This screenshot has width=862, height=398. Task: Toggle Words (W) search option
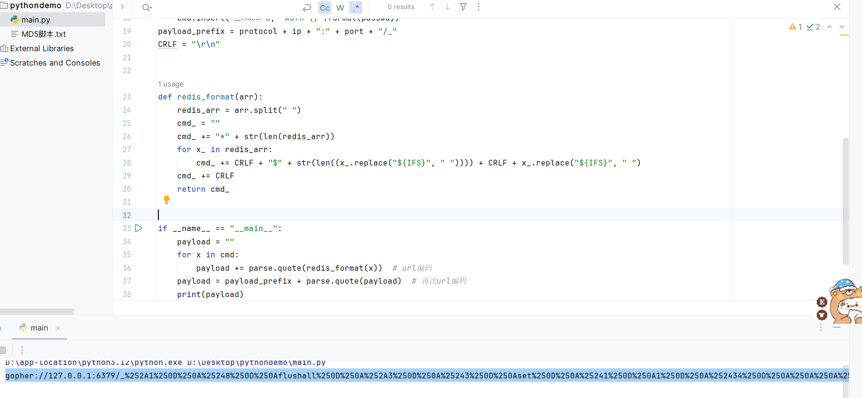coord(340,8)
